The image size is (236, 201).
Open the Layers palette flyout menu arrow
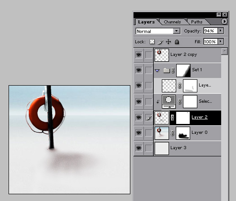pos(224,22)
